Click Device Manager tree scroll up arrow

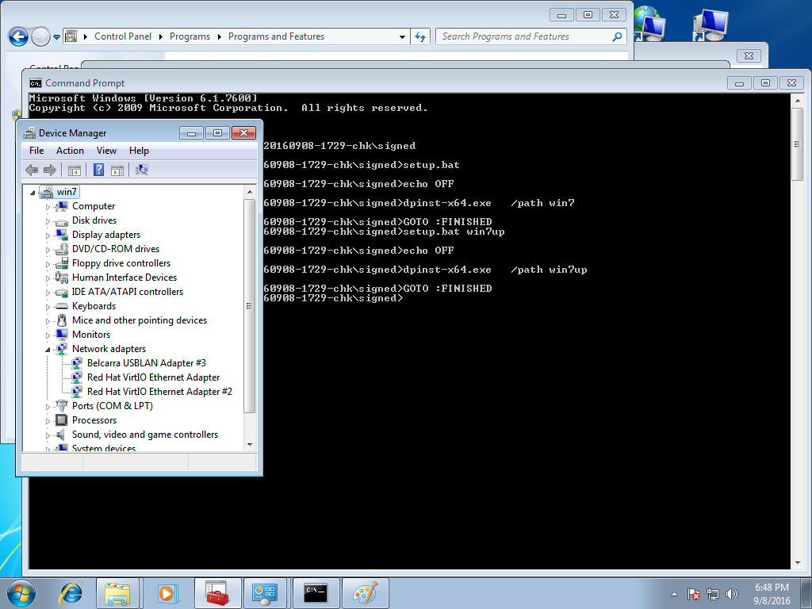tap(250, 192)
